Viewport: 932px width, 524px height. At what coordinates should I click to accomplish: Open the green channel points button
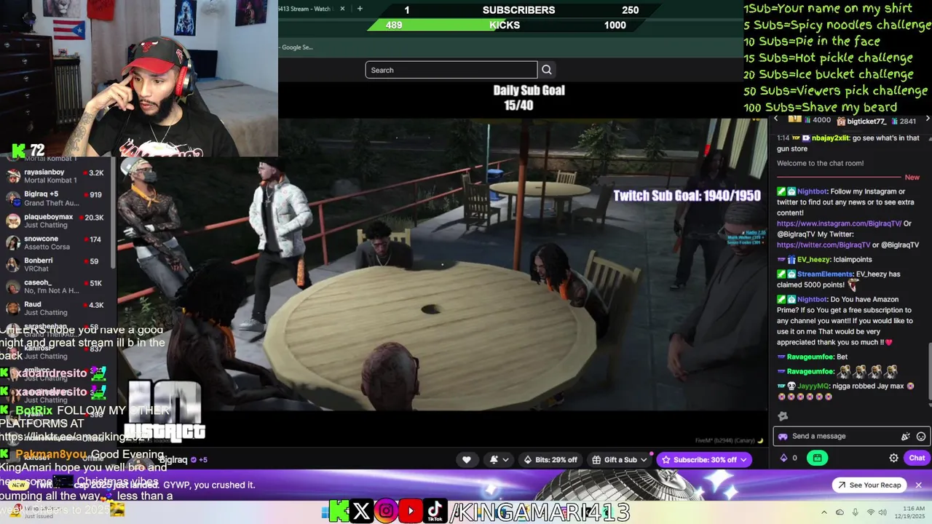(x=818, y=458)
